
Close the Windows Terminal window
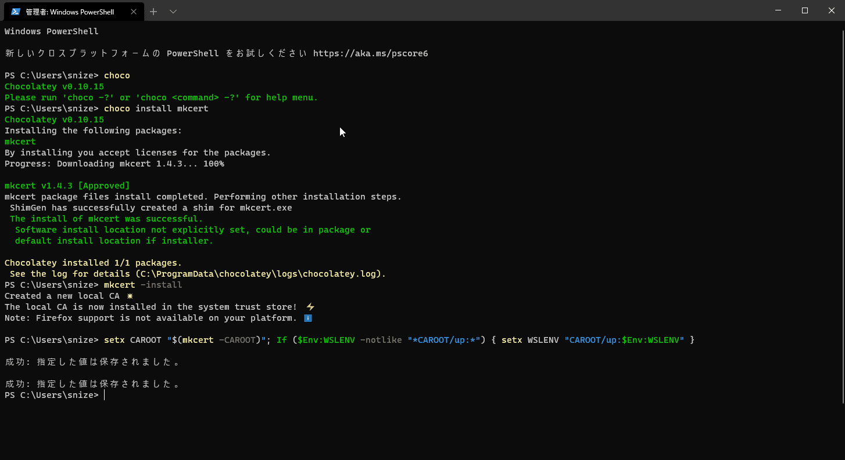click(832, 10)
